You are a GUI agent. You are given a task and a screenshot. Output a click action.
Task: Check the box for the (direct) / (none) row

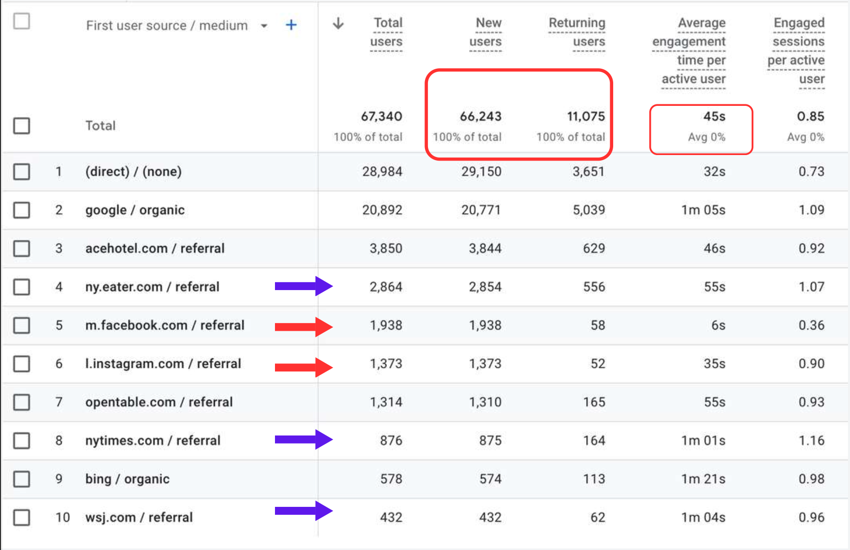[22, 172]
